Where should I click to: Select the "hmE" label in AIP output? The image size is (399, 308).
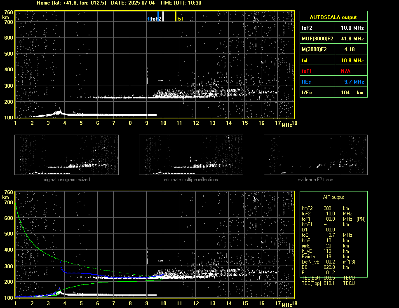(x=306, y=240)
